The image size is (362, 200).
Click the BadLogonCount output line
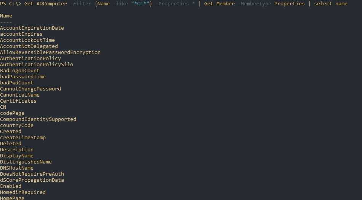20,71
